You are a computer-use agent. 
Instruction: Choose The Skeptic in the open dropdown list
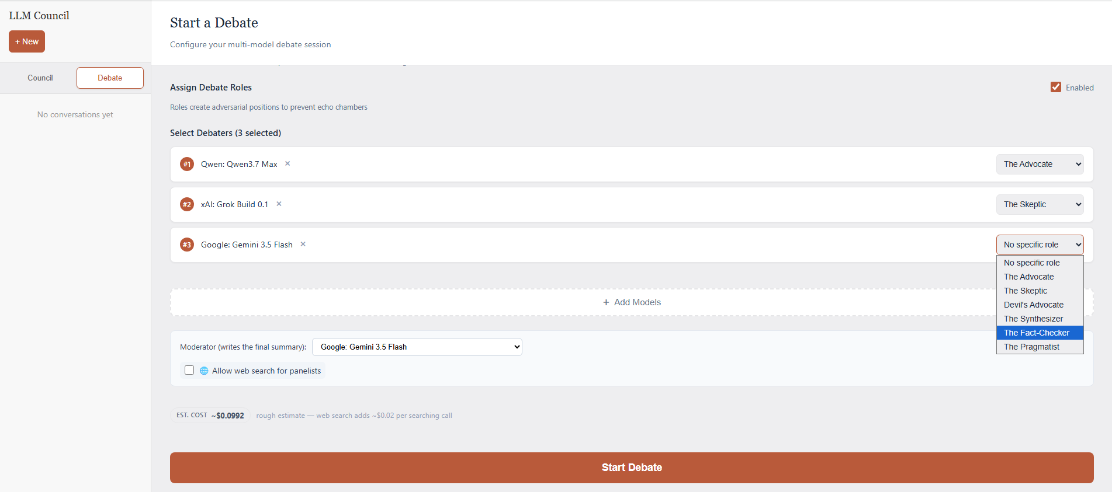point(1040,291)
